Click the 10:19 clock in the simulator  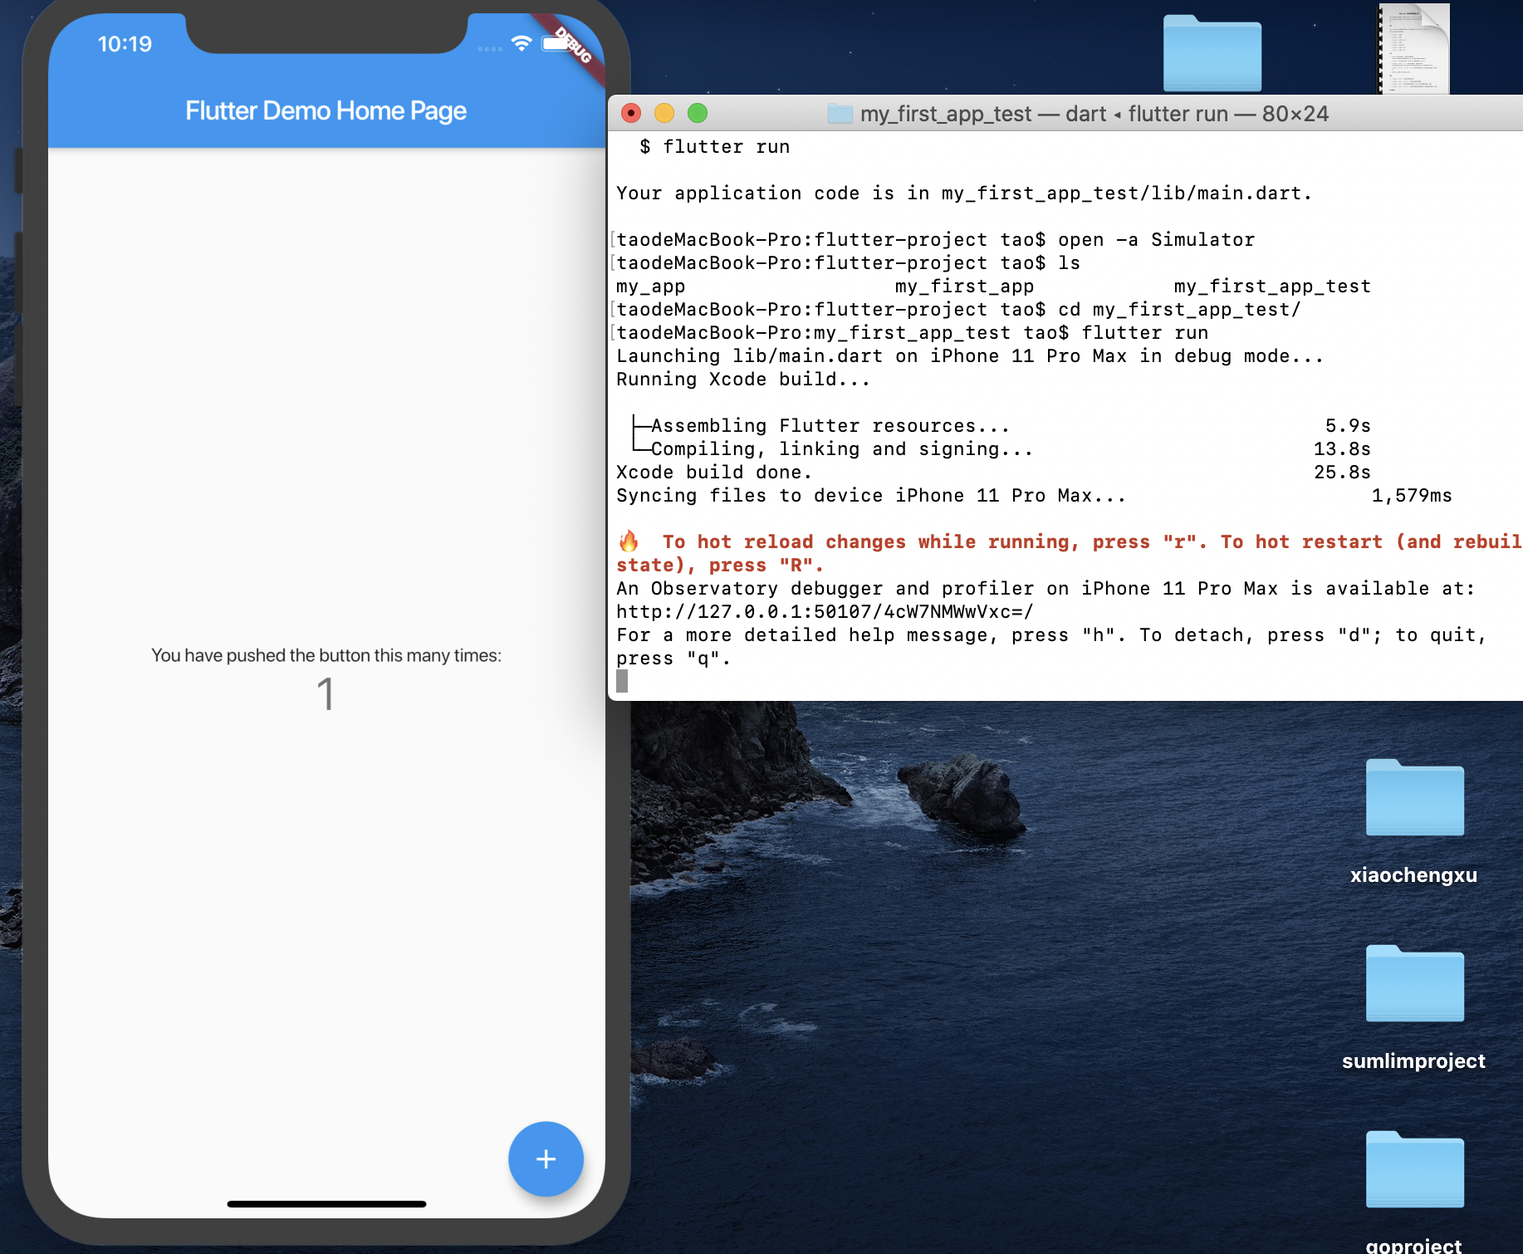[125, 44]
